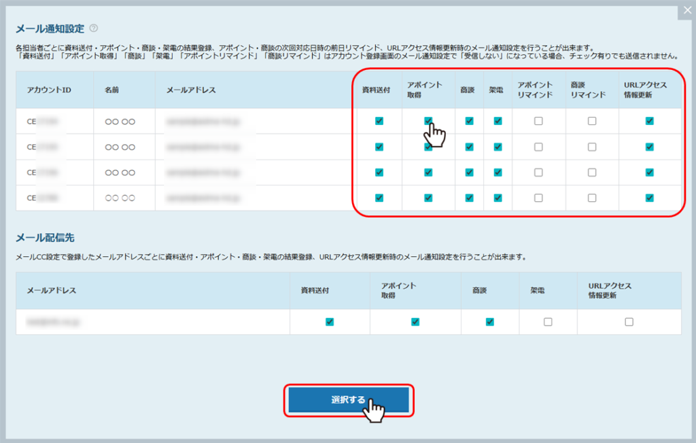Click the 名前 column header
Screen dimensions: 696x443
(x=113, y=90)
